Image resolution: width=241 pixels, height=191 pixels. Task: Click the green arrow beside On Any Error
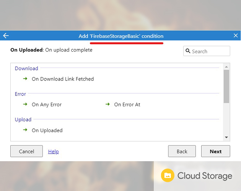[x=25, y=104]
